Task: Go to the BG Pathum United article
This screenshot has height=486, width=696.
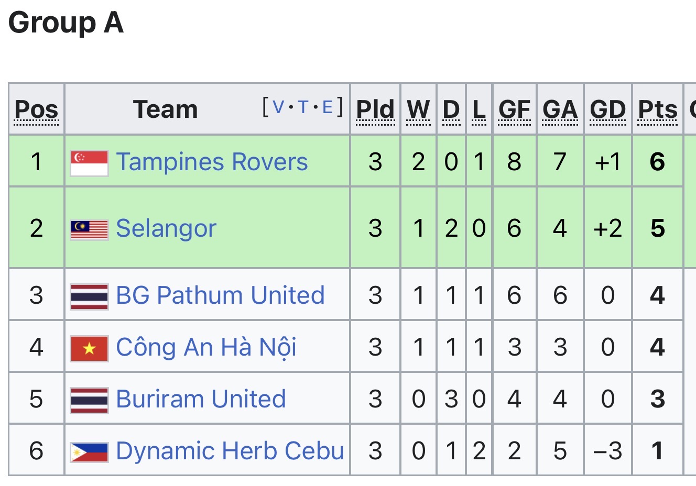Action: pos(220,295)
